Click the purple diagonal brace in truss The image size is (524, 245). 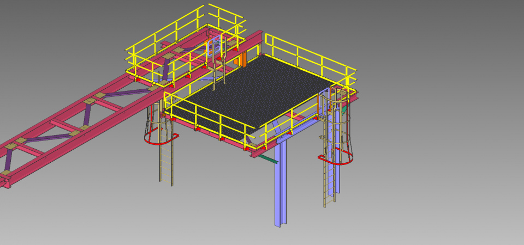tap(86, 115)
